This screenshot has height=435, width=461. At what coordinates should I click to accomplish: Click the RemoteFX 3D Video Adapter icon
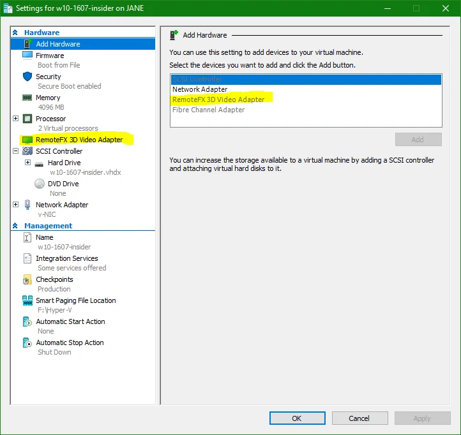(x=27, y=140)
